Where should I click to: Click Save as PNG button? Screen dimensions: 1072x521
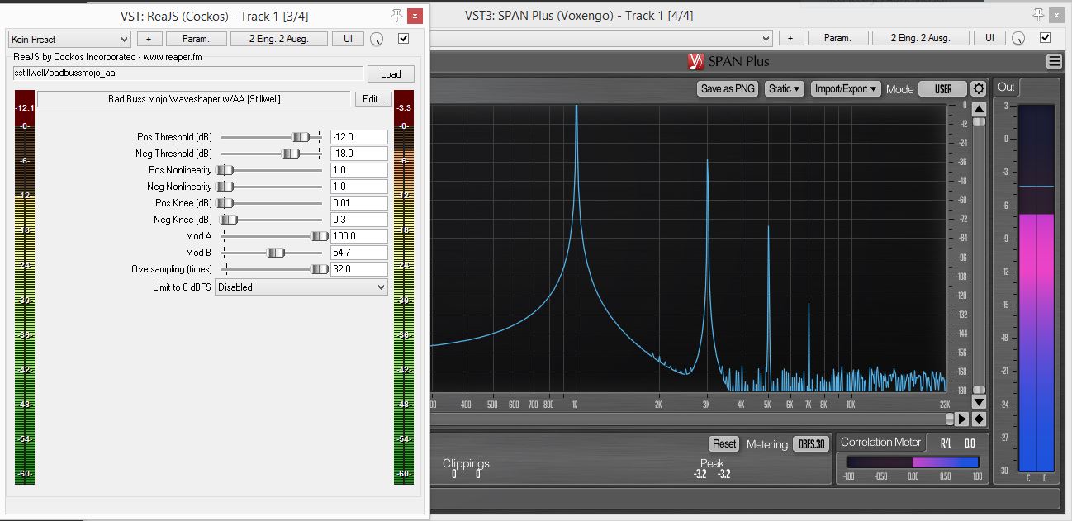click(727, 89)
